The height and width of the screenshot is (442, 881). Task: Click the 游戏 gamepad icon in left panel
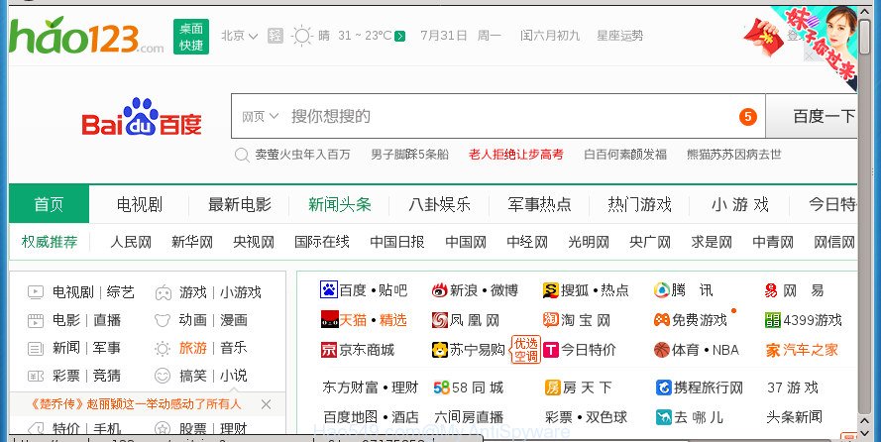[163, 292]
